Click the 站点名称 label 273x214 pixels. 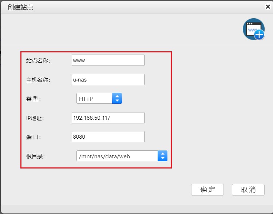[x=38, y=61]
